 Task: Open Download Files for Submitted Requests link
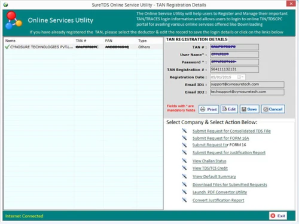(230, 185)
